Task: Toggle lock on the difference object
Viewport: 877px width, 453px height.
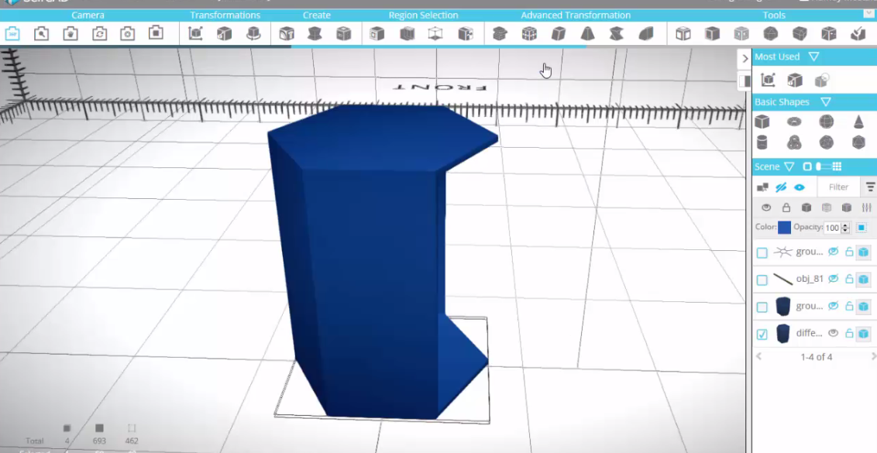Action: (849, 333)
